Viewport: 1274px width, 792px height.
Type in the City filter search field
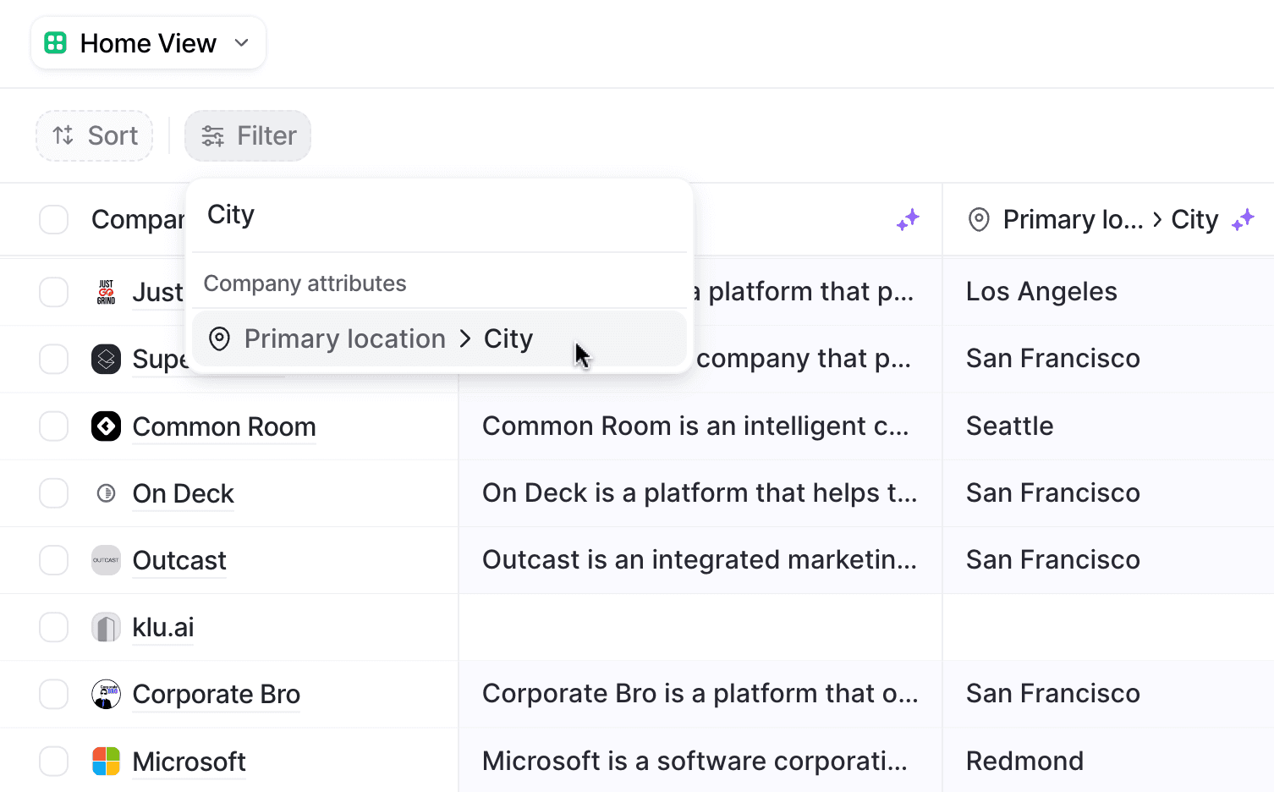click(440, 215)
